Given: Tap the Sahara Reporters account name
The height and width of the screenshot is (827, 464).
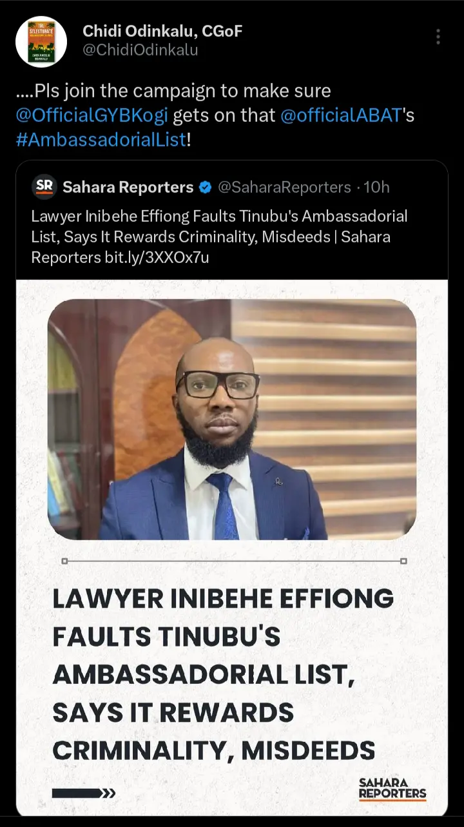Looking at the screenshot, I should [128, 188].
